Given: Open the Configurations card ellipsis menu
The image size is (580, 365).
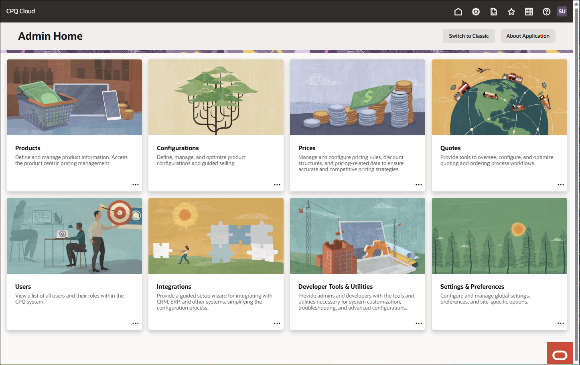Looking at the screenshot, I should (277, 185).
